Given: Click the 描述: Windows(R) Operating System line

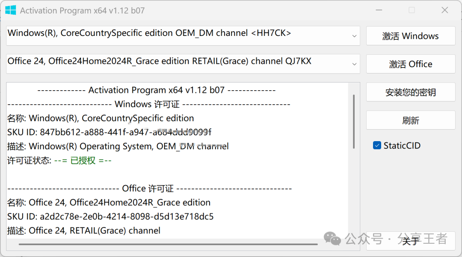Looking at the screenshot, I should coord(118,146).
